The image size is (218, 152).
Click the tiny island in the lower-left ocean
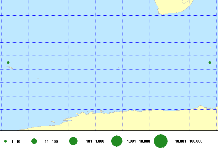click(x=38, y=78)
